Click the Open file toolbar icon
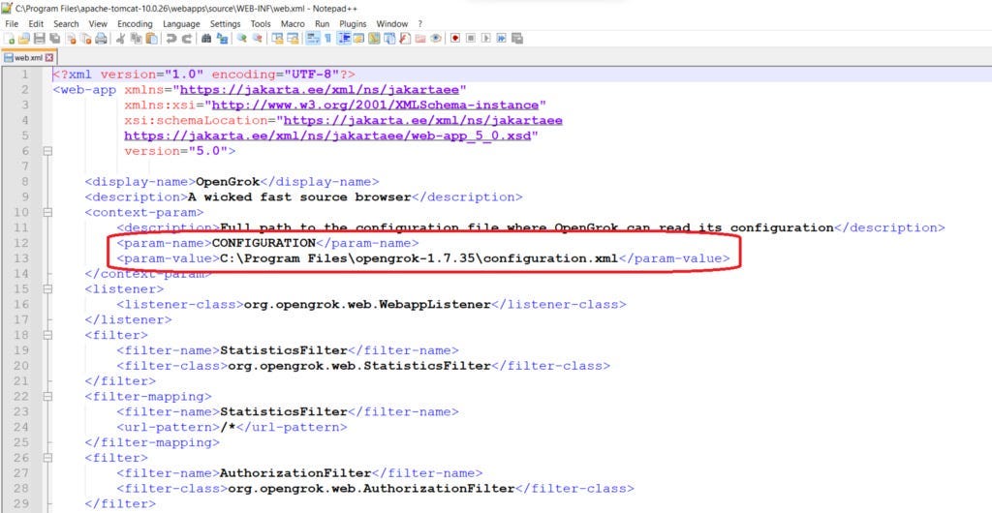Viewport: 992px width, 513px height. 23,39
